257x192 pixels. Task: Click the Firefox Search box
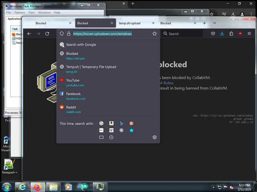[182, 34]
